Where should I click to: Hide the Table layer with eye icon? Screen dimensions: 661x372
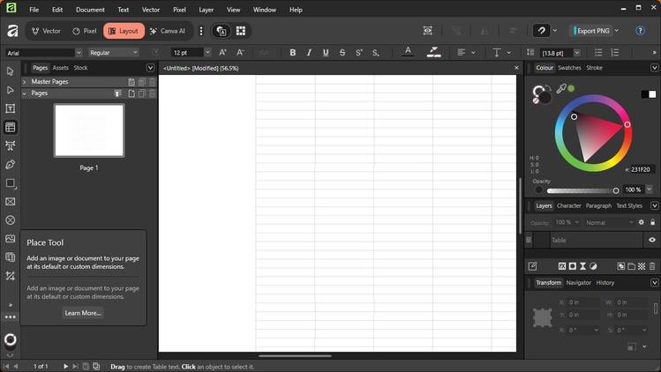pyautogui.click(x=652, y=240)
